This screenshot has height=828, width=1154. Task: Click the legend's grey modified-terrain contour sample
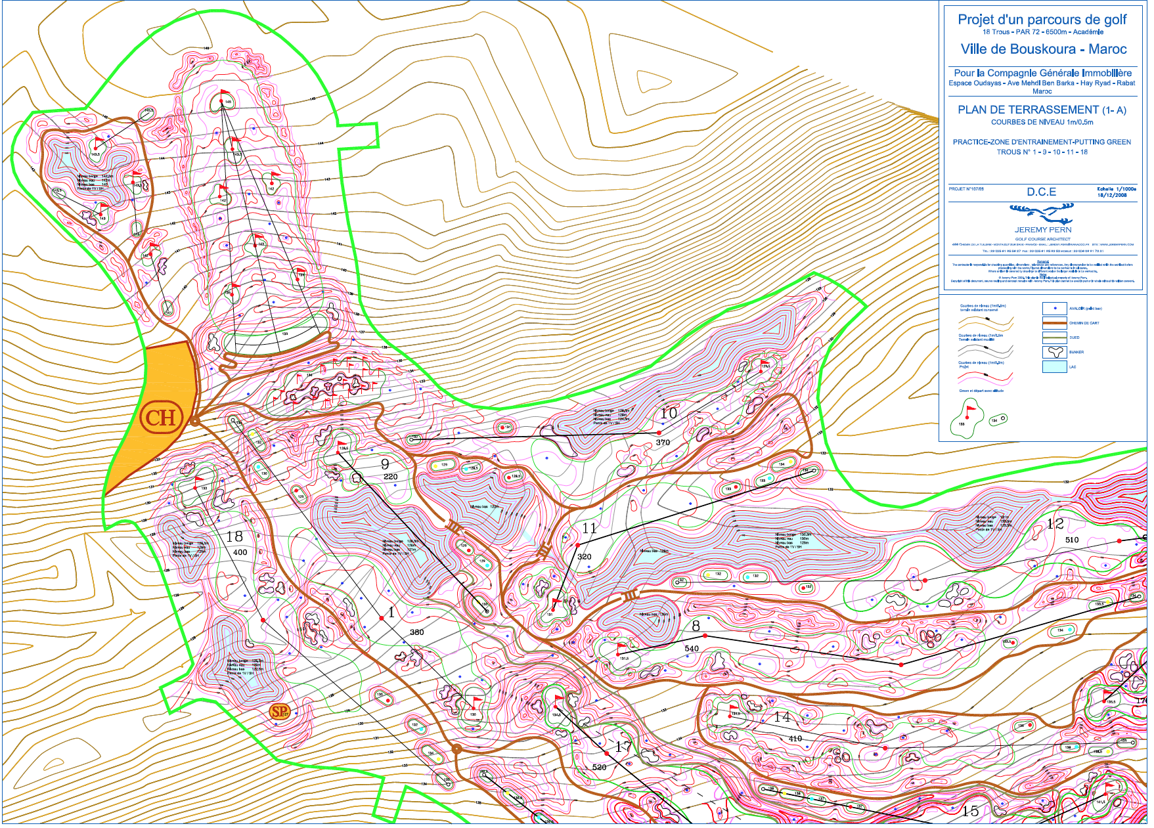[x=985, y=352]
